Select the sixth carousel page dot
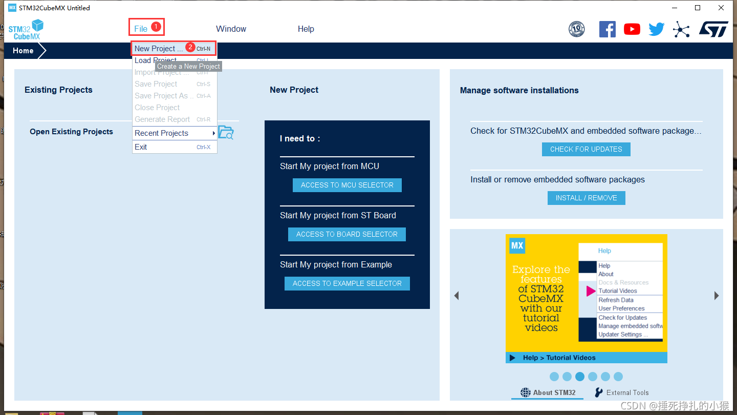This screenshot has height=415, width=737. pos(618,377)
